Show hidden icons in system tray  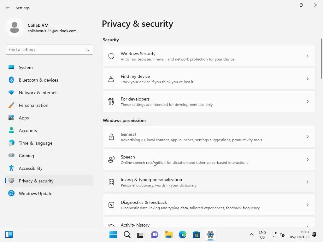click(x=251, y=234)
